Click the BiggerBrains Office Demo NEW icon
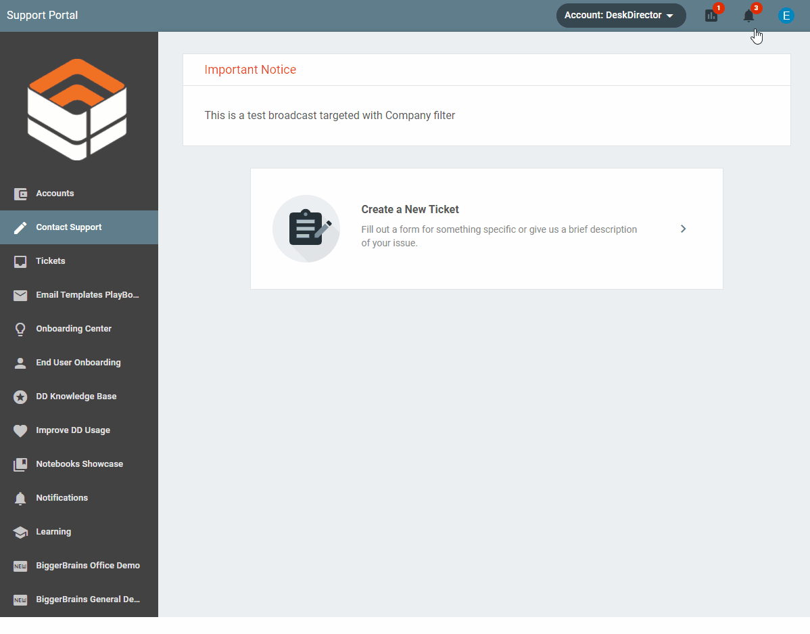This screenshot has height=634, width=810. click(20, 566)
